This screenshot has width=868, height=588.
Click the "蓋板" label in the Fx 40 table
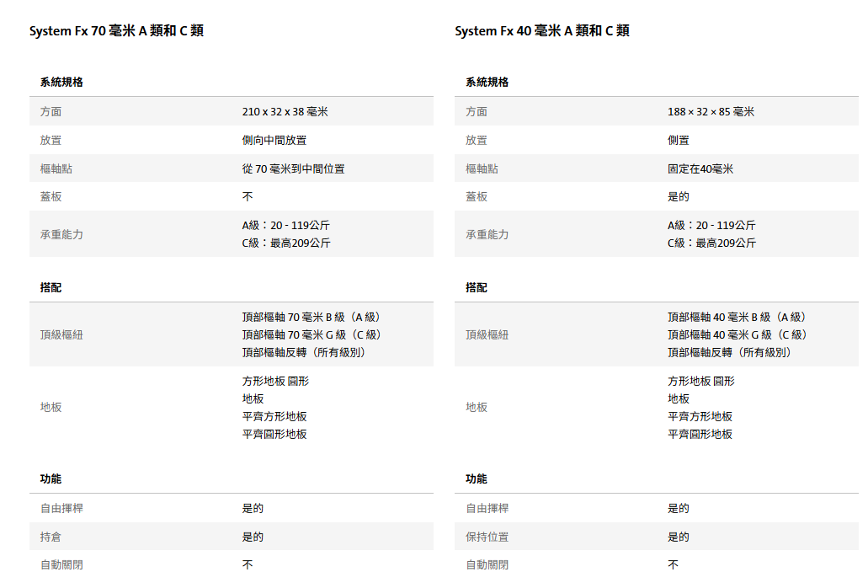(476, 196)
